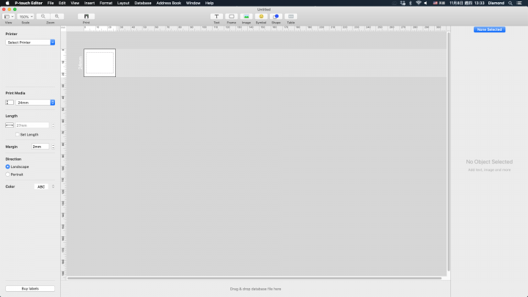528x297 pixels.
Task: Select the Text tool in toolbar
Action: 216,16
